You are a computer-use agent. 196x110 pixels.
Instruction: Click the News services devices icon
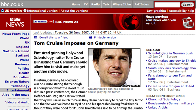click(188, 22)
